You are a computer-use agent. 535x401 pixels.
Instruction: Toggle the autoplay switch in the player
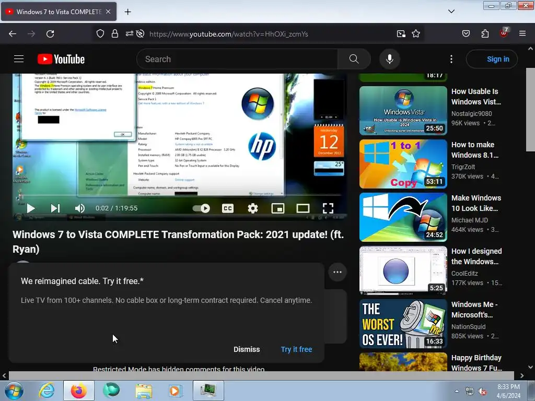(x=201, y=208)
